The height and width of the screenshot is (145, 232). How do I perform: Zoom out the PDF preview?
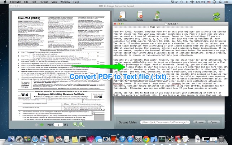(x=76, y=124)
